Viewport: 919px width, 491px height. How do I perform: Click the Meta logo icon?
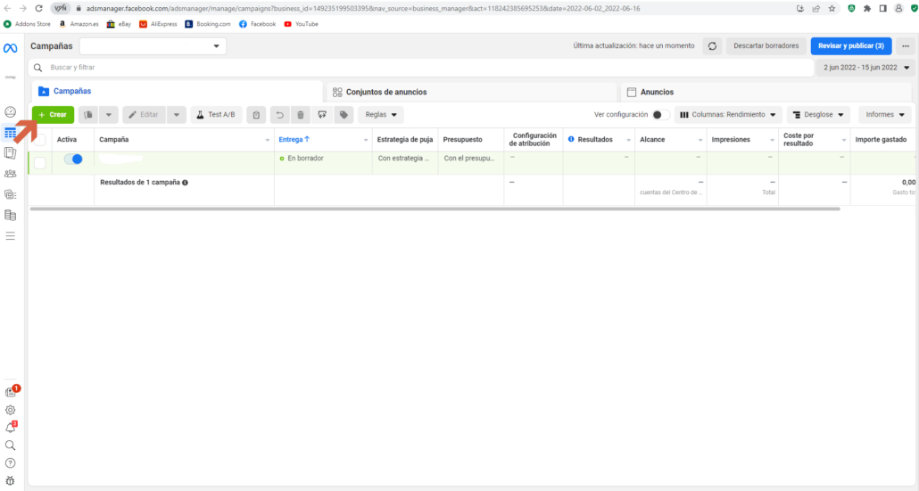tap(11, 46)
